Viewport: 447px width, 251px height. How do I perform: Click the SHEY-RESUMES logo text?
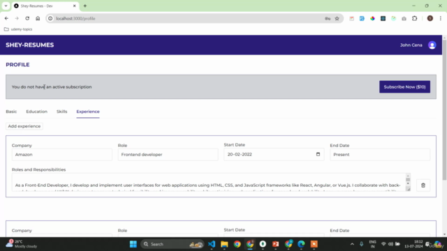pos(29,45)
